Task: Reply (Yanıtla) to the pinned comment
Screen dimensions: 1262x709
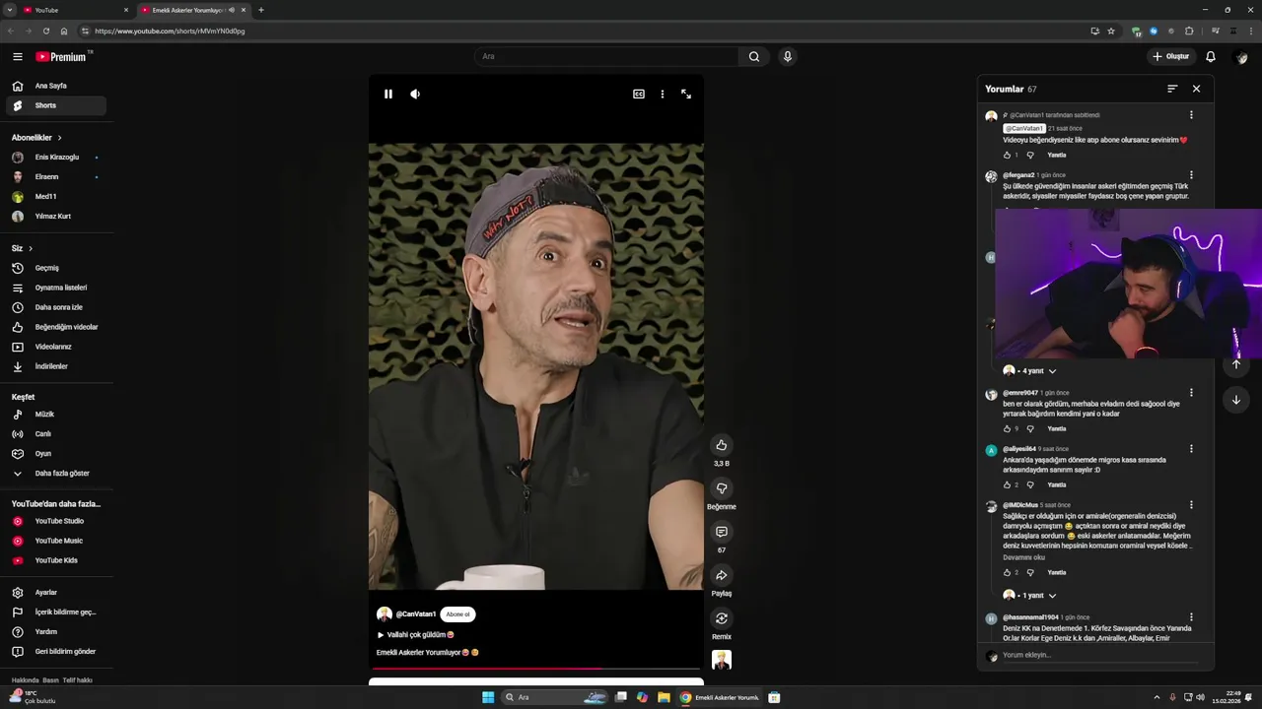Action: tap(1056, 156)
